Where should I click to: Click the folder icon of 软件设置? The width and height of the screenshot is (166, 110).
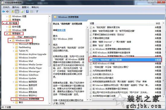click(10, 27)
